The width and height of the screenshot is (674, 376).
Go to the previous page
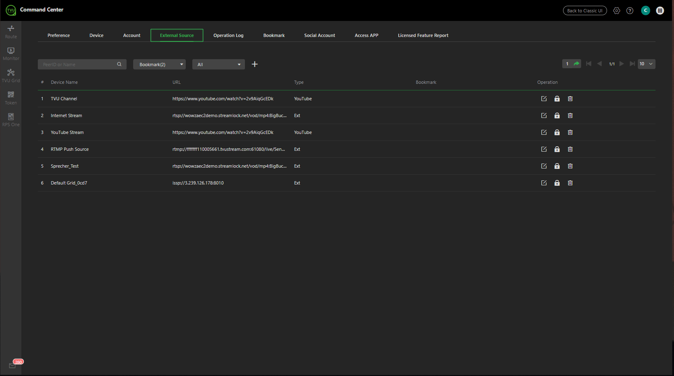pyautogui.click(x=600, y=64)
